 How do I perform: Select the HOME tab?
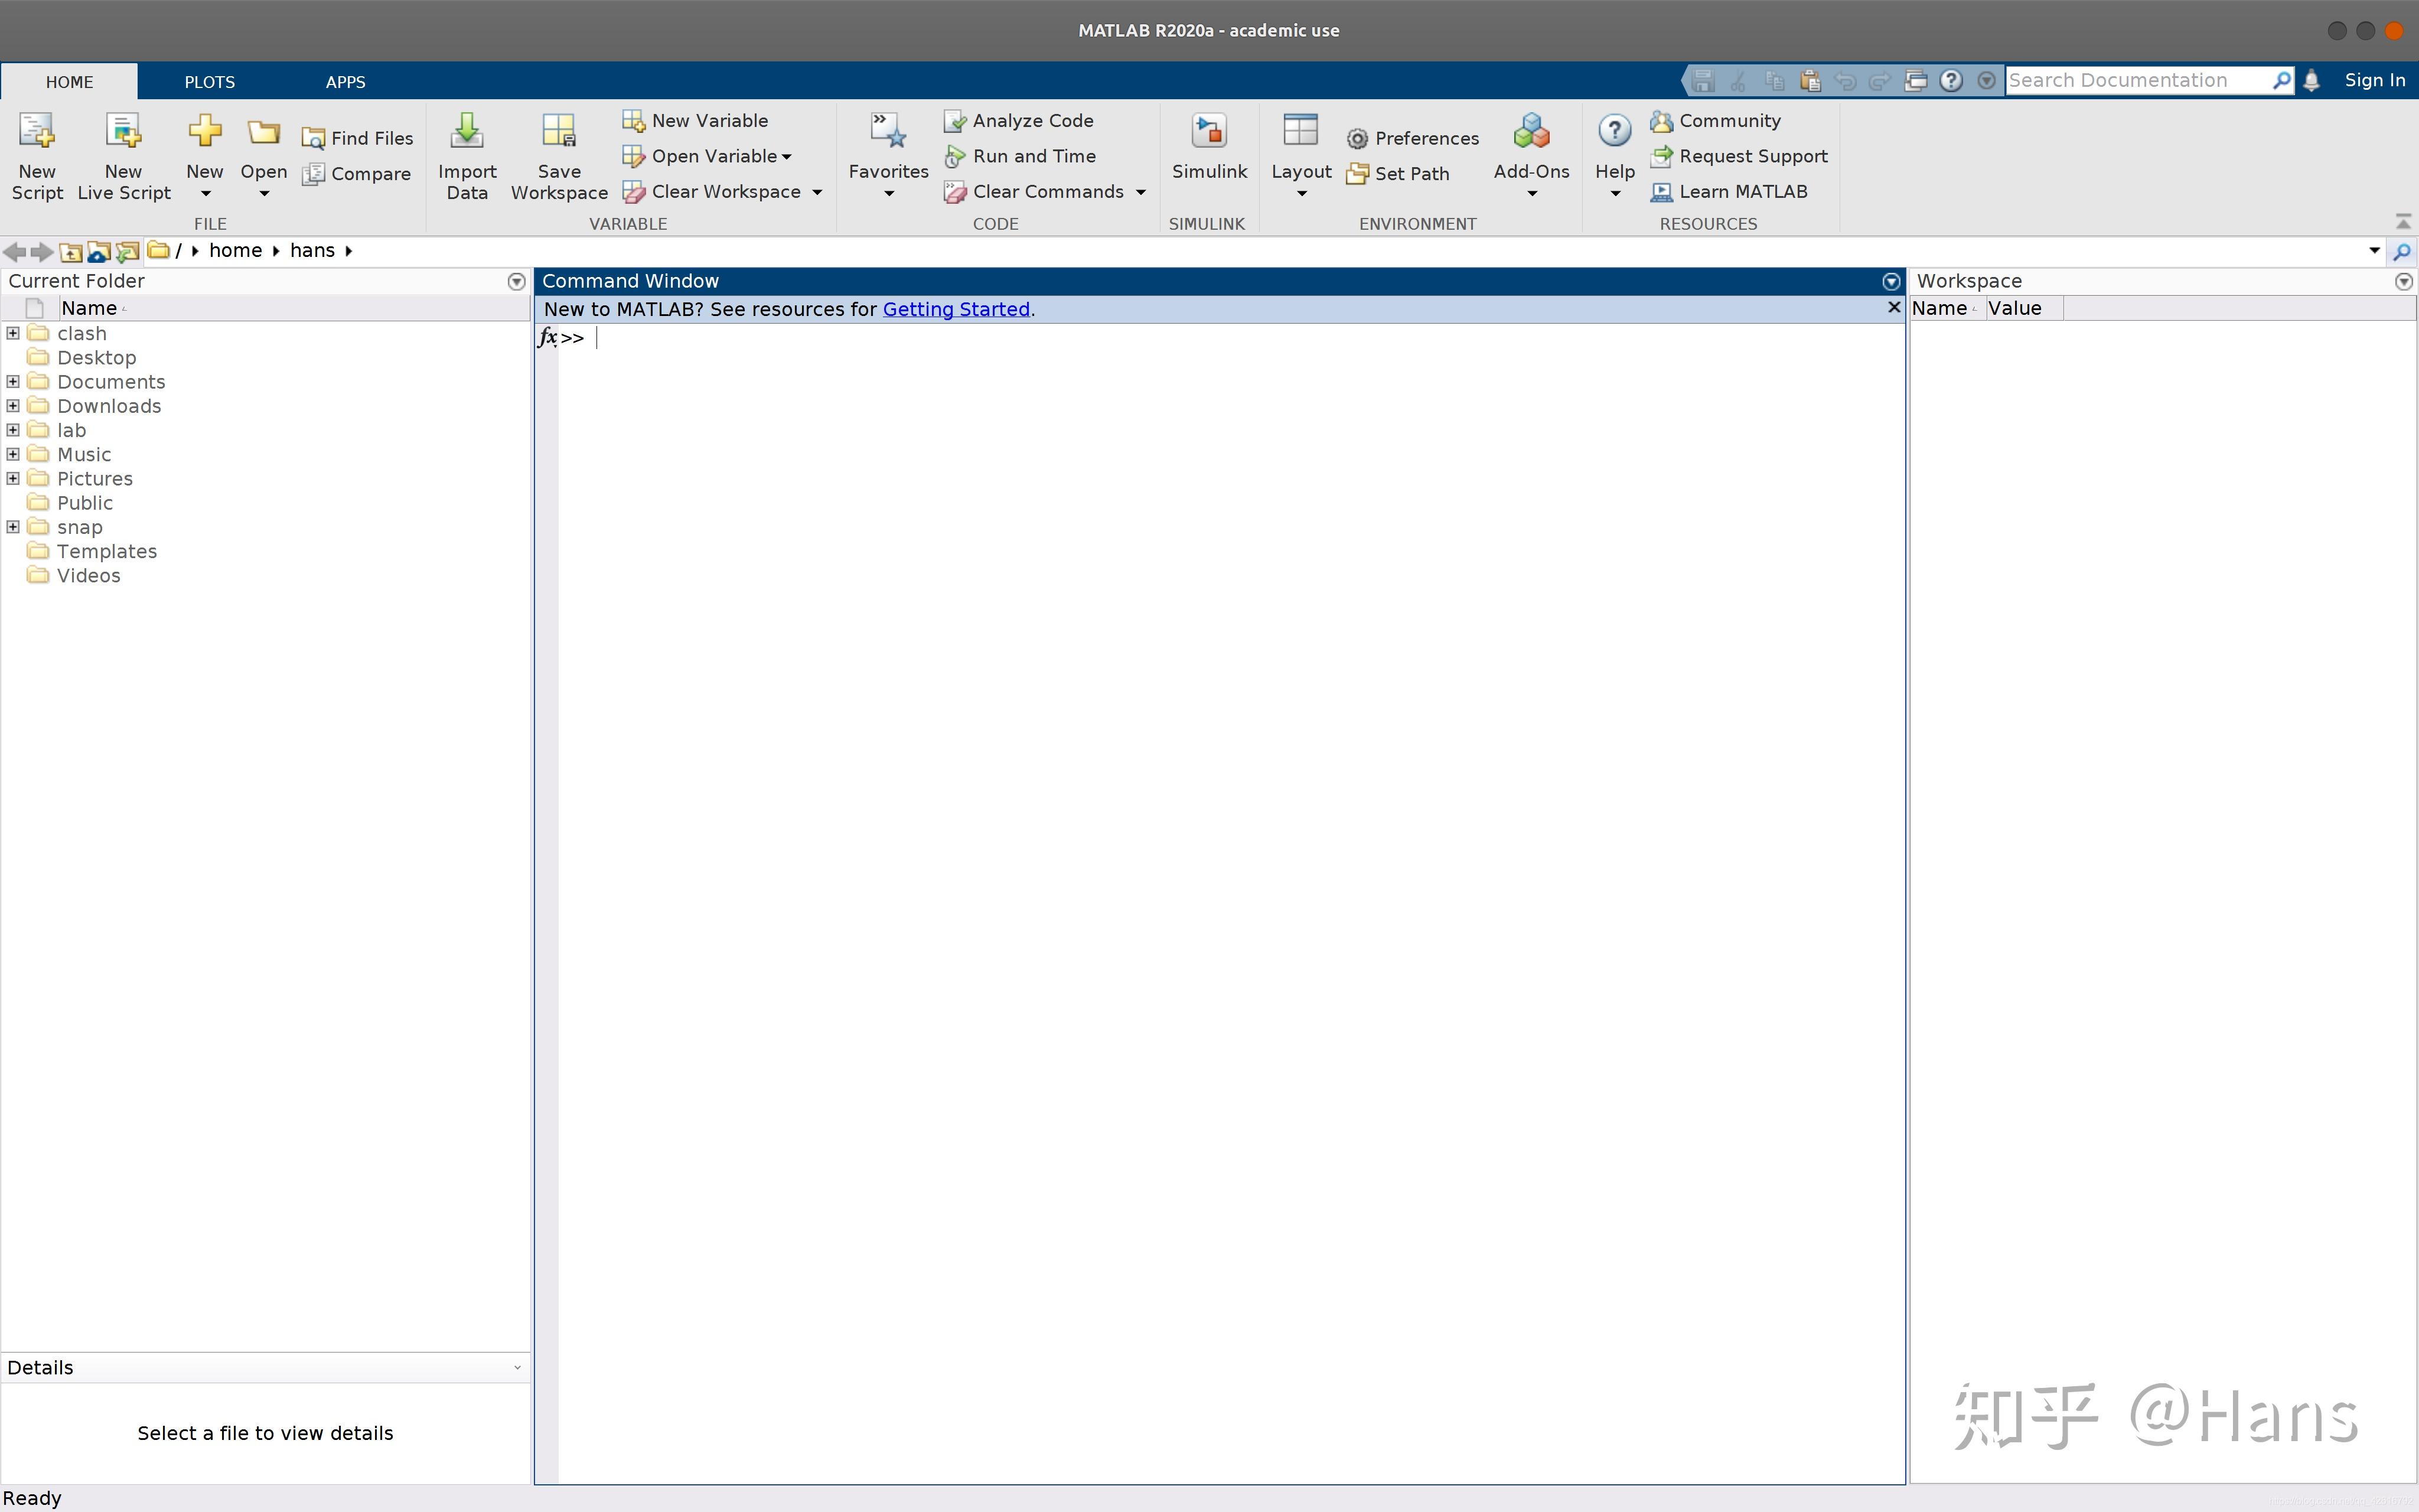69,82
